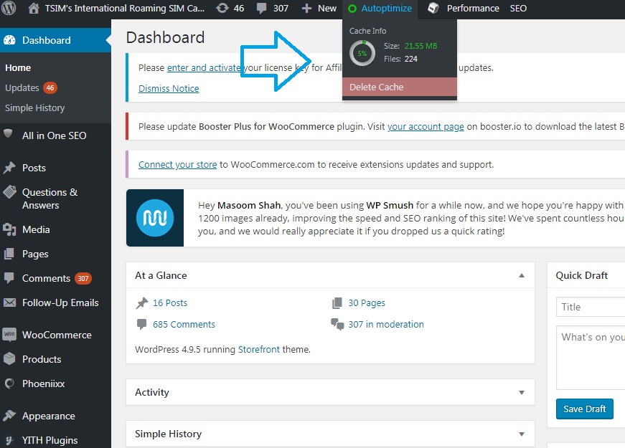Screen dimensions: 625x448
Task: Click the site name TSIM's International Roaming SIM
Action: point(124,9)
